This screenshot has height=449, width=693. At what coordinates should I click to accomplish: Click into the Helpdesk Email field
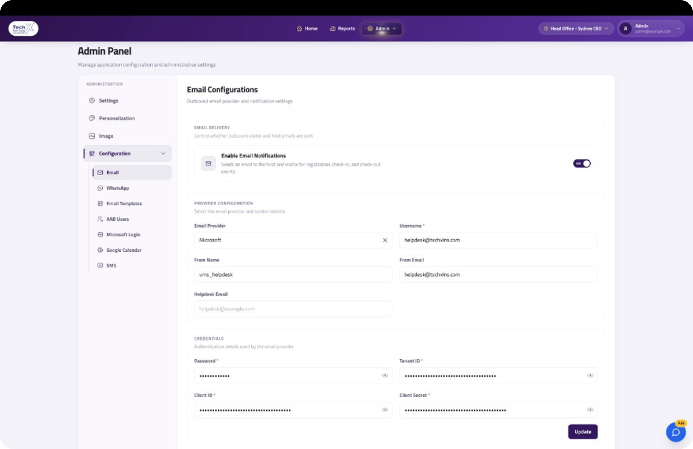pyautogui.click(x=293, y=309)
